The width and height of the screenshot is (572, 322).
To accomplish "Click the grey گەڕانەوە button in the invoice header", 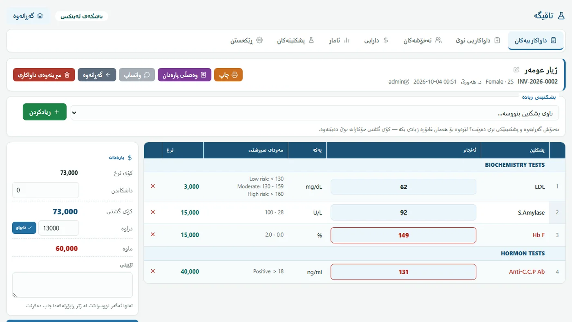I will pyautogui.click(x=97, y=75).
